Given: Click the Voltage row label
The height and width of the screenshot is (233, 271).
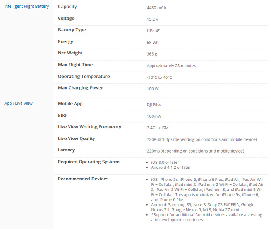Looking at the screenshot, I should 66,19.
